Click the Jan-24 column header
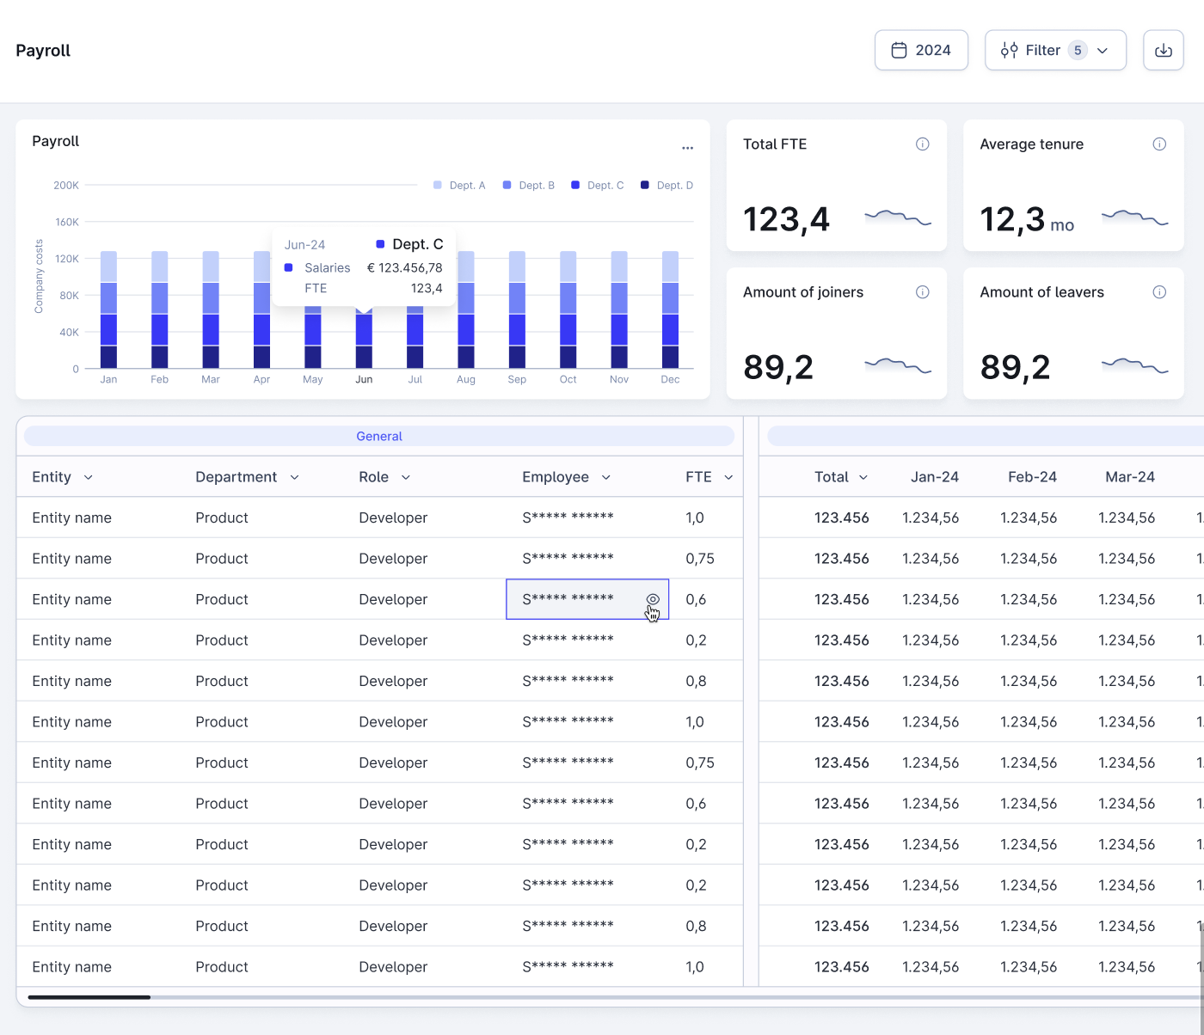1204x1035 pixels. tap(935, 477)
